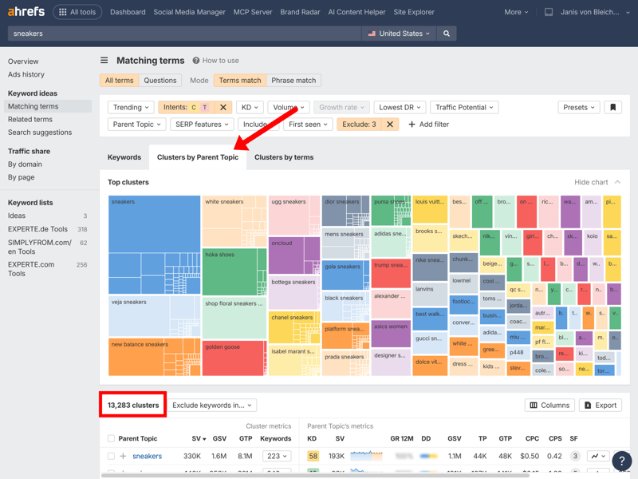Click the search magnifier icon button

447,34
